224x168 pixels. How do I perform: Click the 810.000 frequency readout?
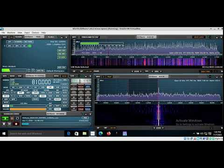[42, 82]
